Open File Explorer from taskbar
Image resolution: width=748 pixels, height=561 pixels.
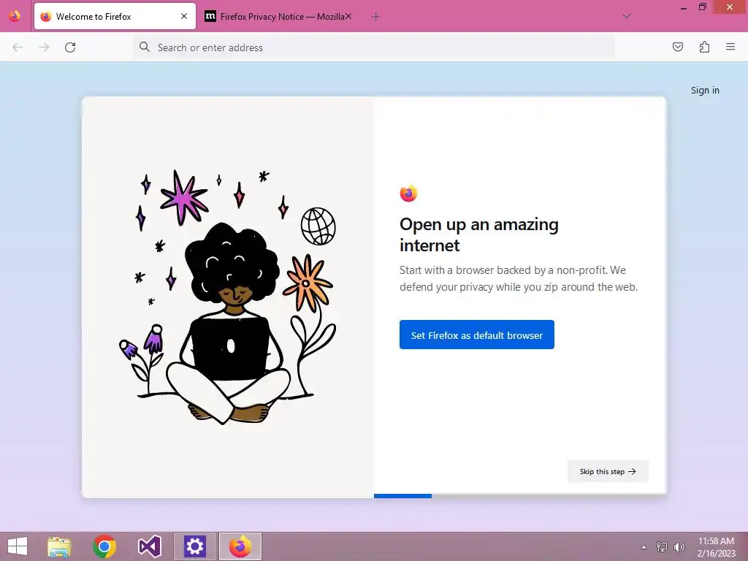[x=59, y=546]
